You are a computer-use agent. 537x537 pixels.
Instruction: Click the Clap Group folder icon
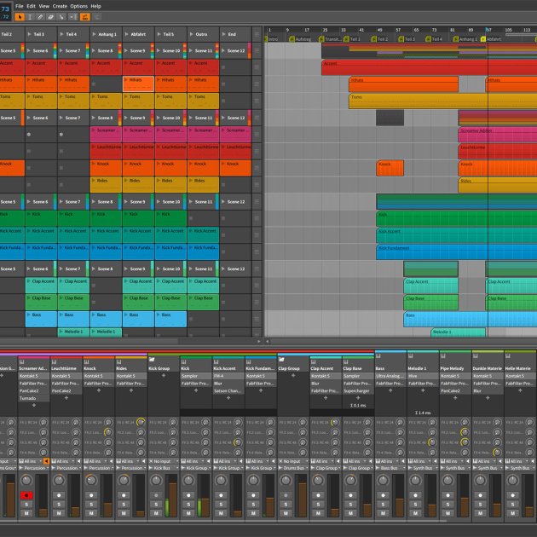(282, 358)
